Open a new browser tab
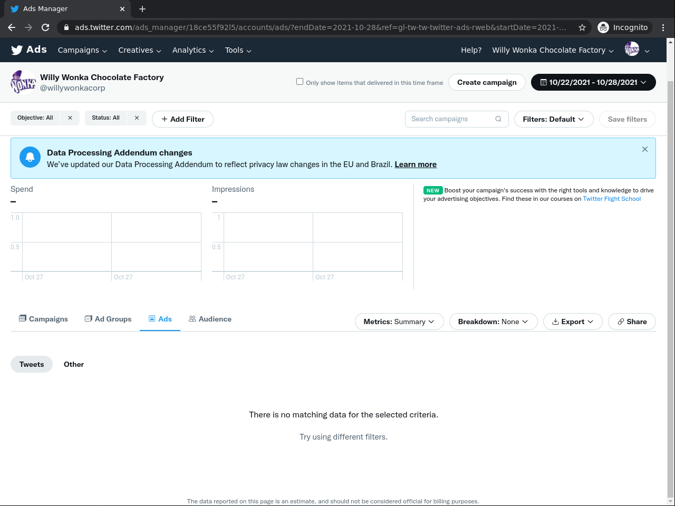Viewport: 675px width, 506px height. [x=142, y=9]
